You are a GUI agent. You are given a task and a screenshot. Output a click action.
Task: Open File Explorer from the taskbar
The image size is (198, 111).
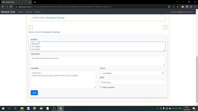22,108
